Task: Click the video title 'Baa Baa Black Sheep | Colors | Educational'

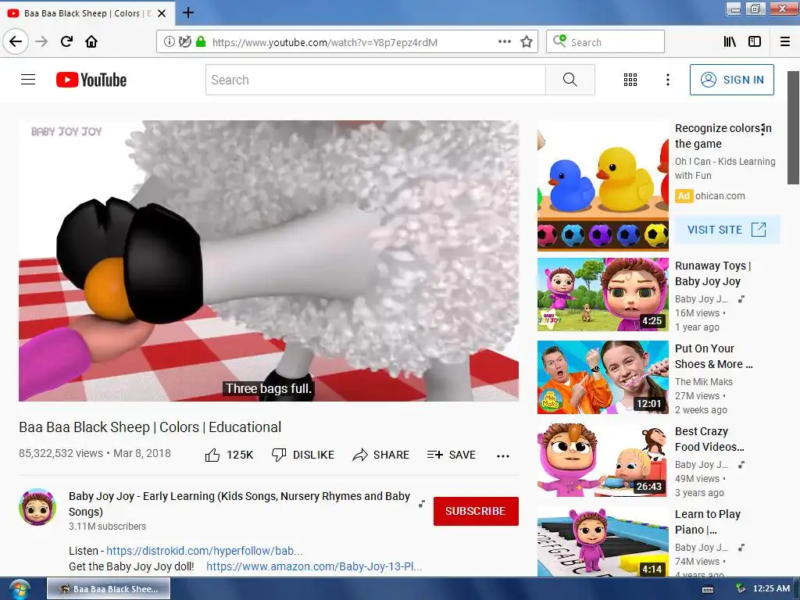Action: pos(150,427)
